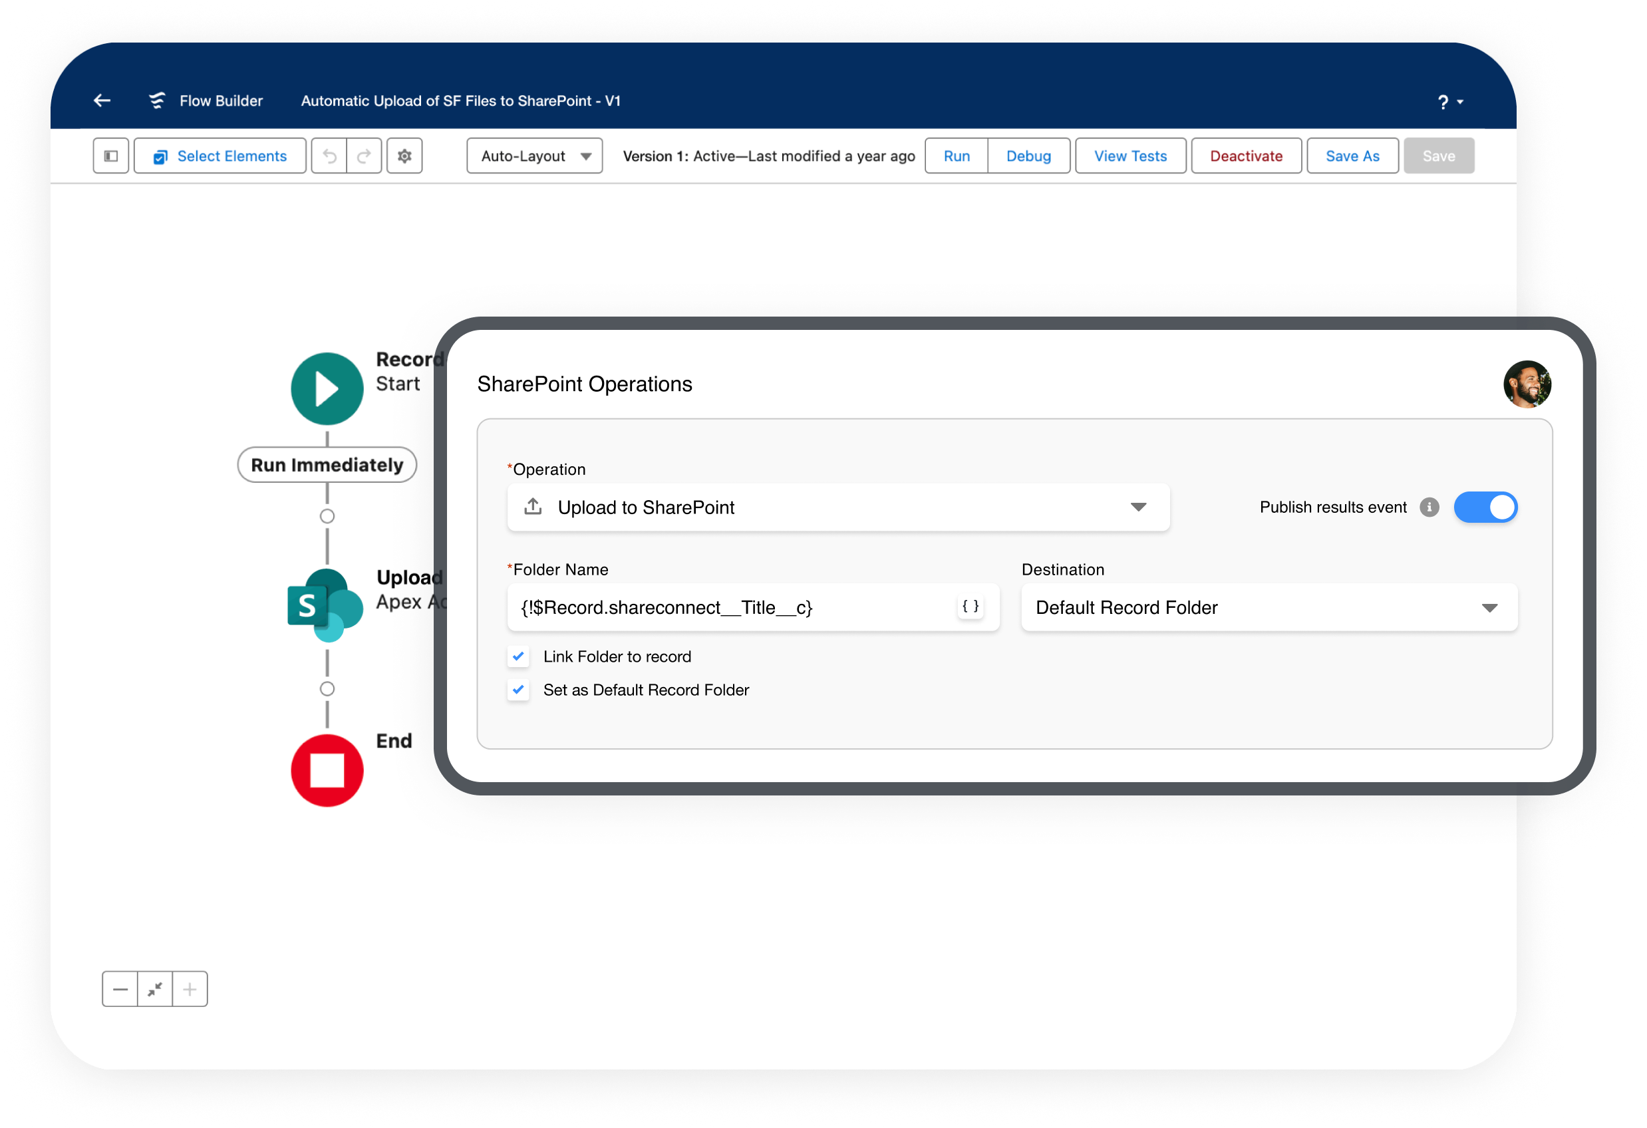Screen dimensions: 1647x1128
Task: Expand the Destination dropdown
Action: click(1269, 607)
